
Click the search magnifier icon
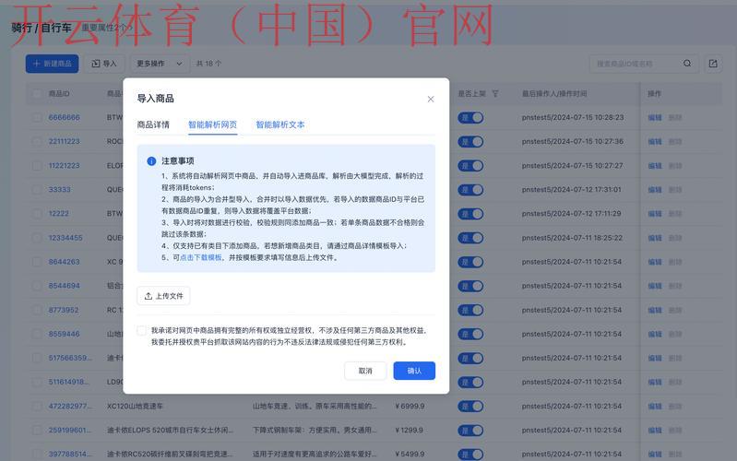pyautogui.click(x=687, y=64)
